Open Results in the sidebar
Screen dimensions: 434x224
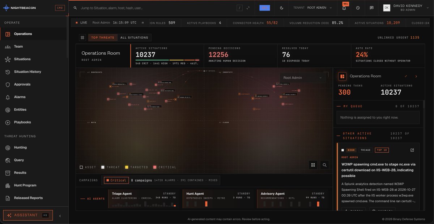(x=34, y=173)
